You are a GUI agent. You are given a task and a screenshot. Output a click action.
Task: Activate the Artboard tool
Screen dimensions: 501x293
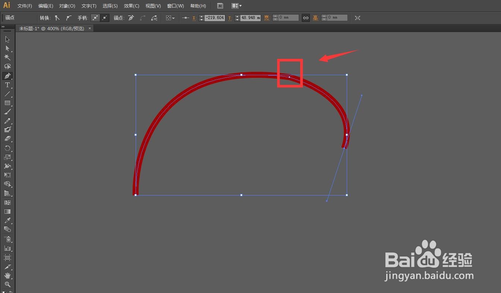tap(7, 258)
